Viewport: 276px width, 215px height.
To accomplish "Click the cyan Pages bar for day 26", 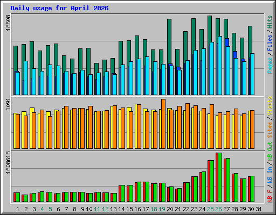I will tap(220, 66).
